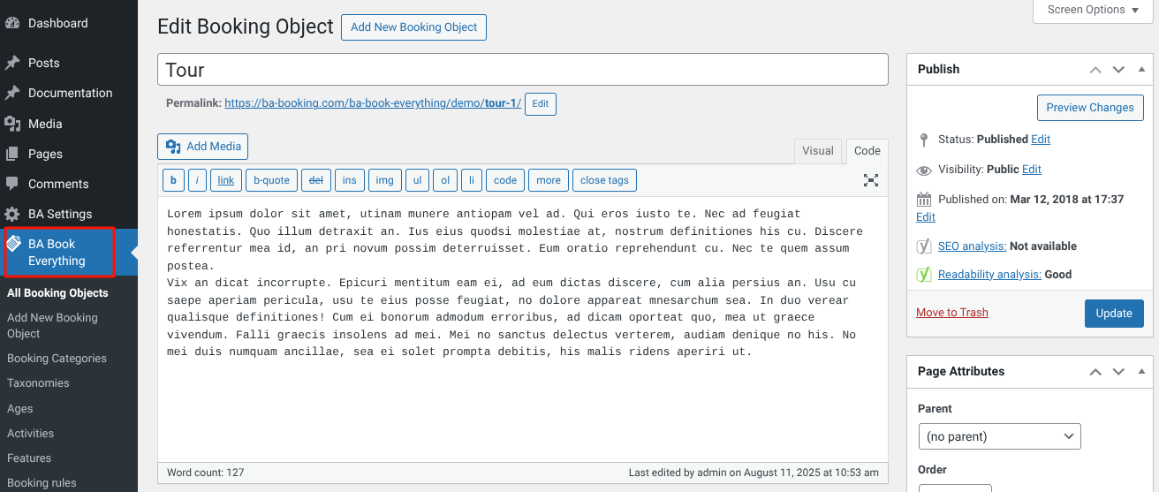Switch to the Visual editor tab
Viewport: 1159px width, 492px height.
click(817, 151)
